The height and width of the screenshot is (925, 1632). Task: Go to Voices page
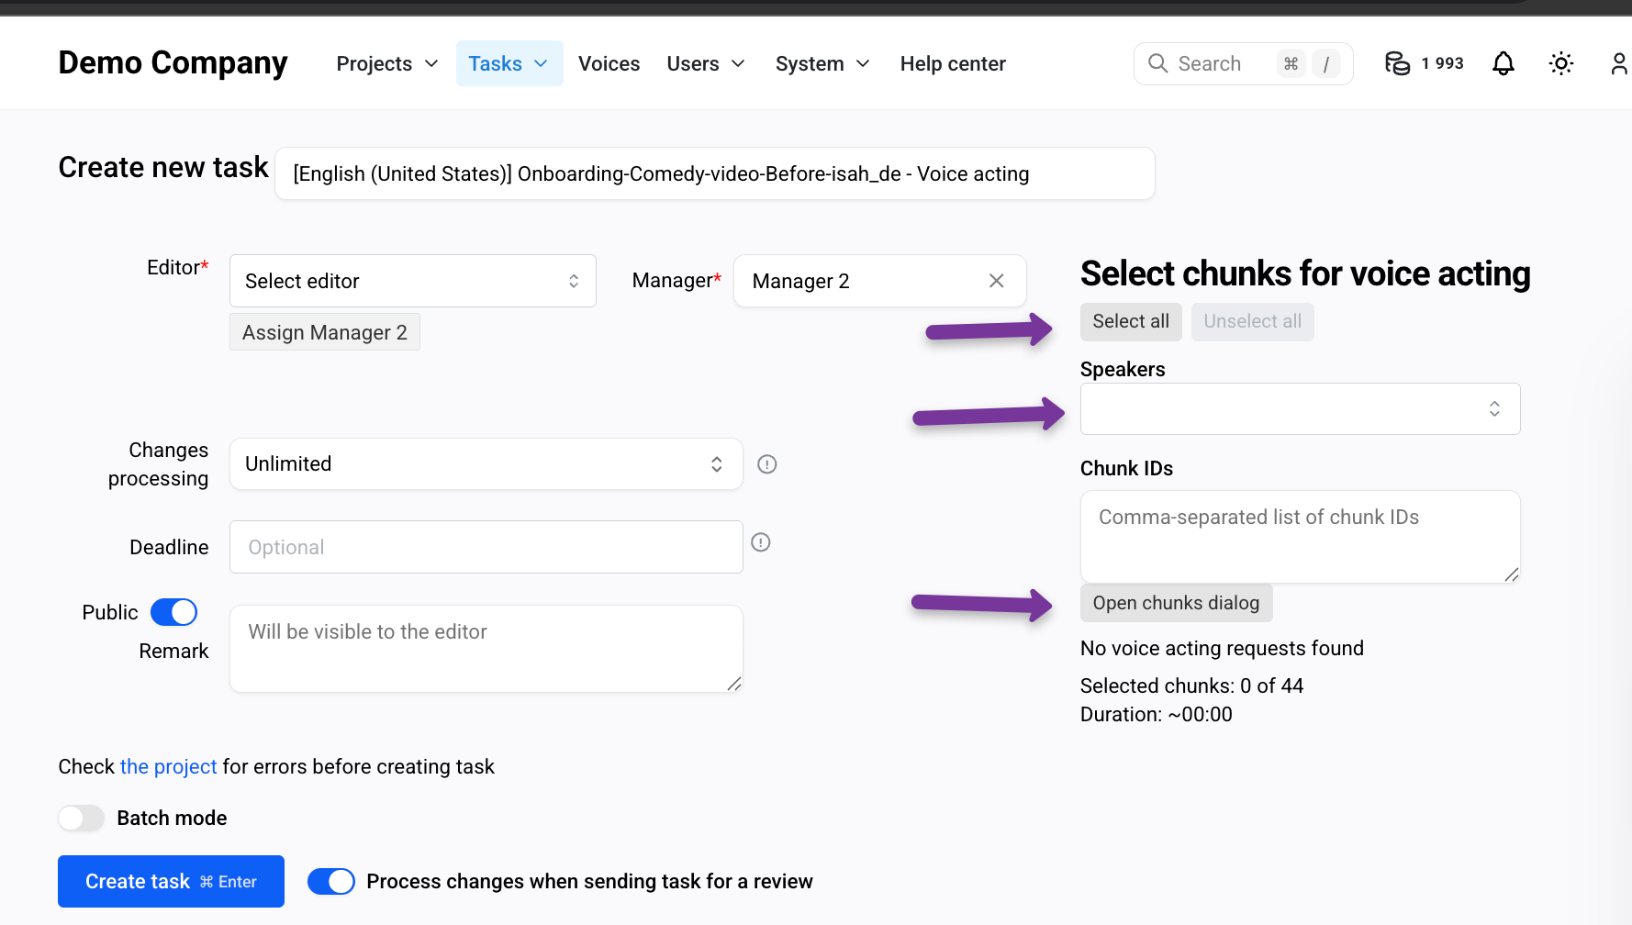609,63
